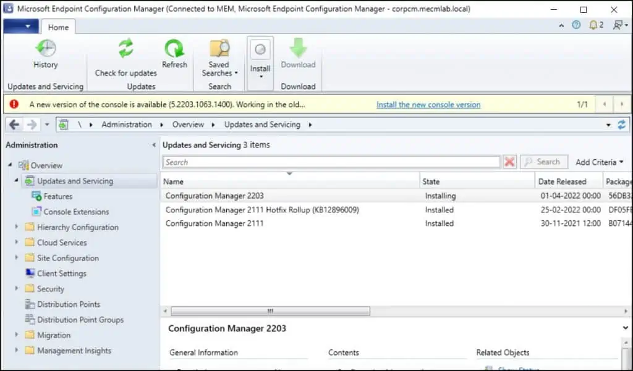Sort by the Name column header
The width and height of the screenshot is (633, 371).
290,181
